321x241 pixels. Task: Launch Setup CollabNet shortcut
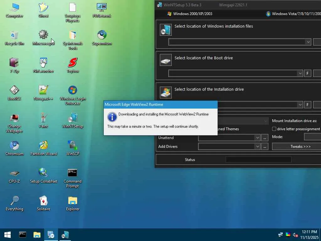pos(43,176)
